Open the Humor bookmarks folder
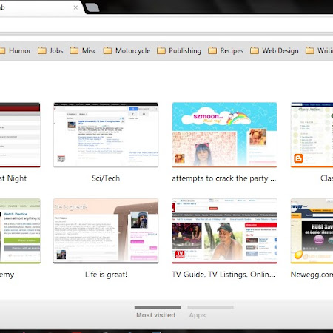The image size is (333, 333). click(16, 50)
